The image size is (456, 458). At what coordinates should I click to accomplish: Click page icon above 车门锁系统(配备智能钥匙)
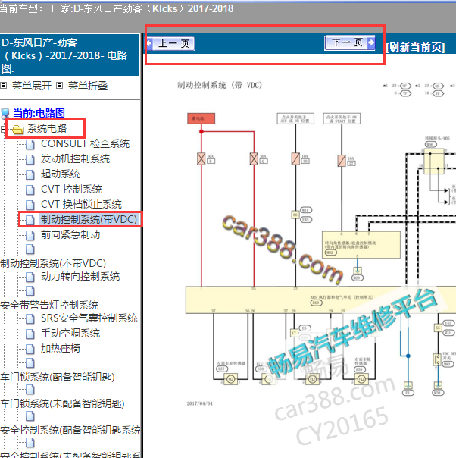(30, 363)
